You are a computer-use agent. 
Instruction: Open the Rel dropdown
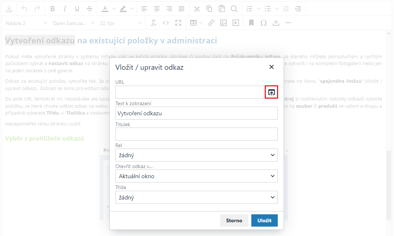pyautogui.click(x=196, y=155)
